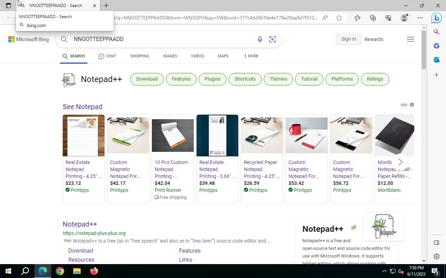This screenshot has width=446, height=278.
Task: Select the Download chip
Action: point(147,79)
